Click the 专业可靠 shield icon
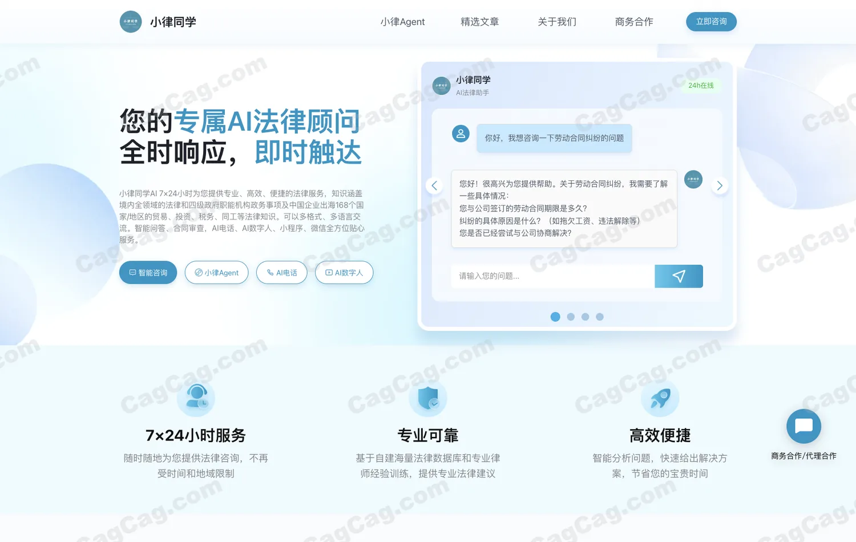 (428, 397)
